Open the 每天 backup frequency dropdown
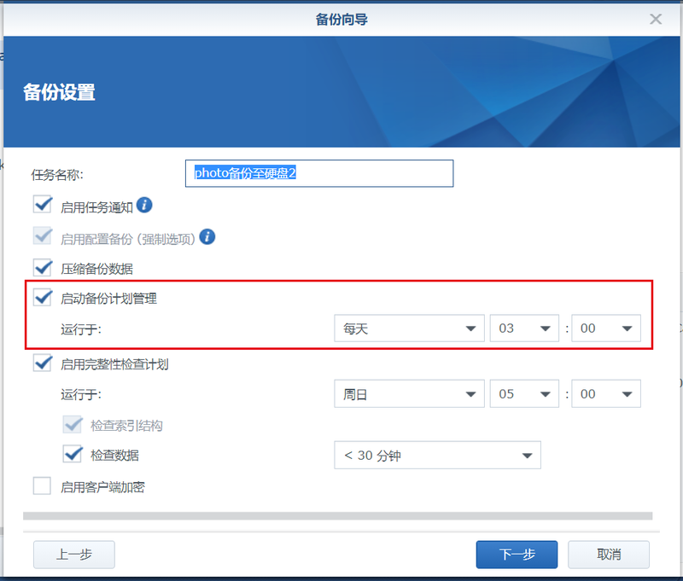 pos(408,328)
